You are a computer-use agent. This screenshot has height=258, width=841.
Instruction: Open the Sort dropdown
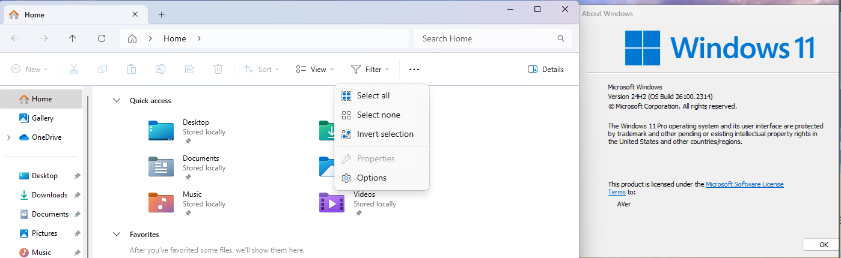click(x=261, y=70)
